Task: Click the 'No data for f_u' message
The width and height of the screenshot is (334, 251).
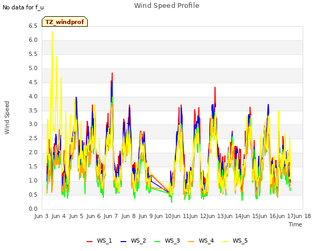Action: [23, 7]
